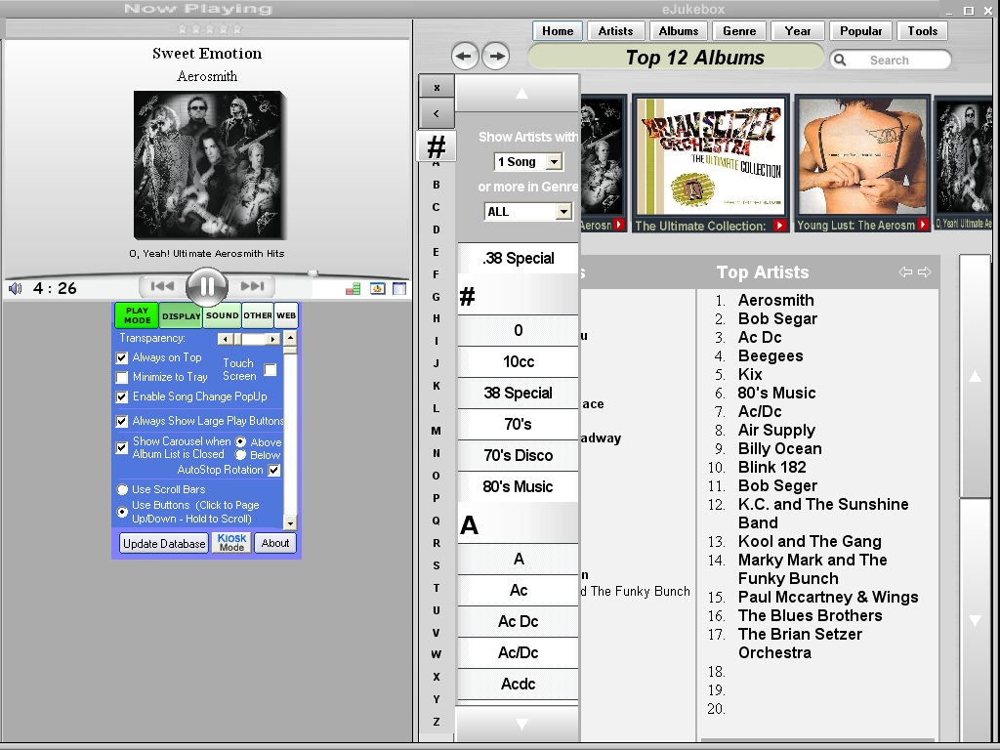Skip to the previous track
The width and height of the screenshot is (1000, 750).
163,286
